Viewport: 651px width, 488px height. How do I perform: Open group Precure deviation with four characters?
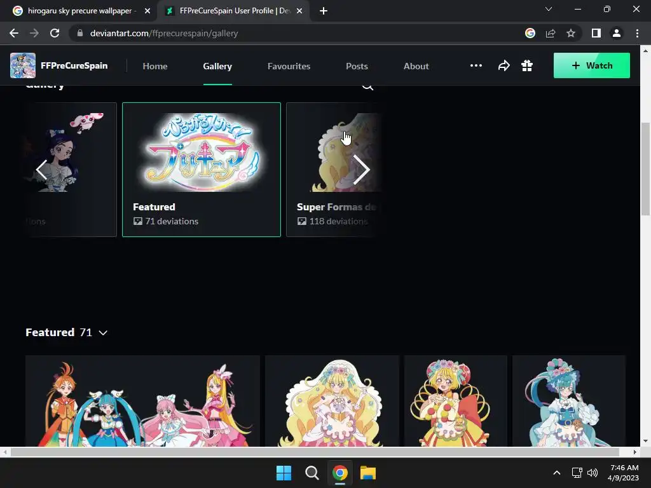(x=142, y=401)
